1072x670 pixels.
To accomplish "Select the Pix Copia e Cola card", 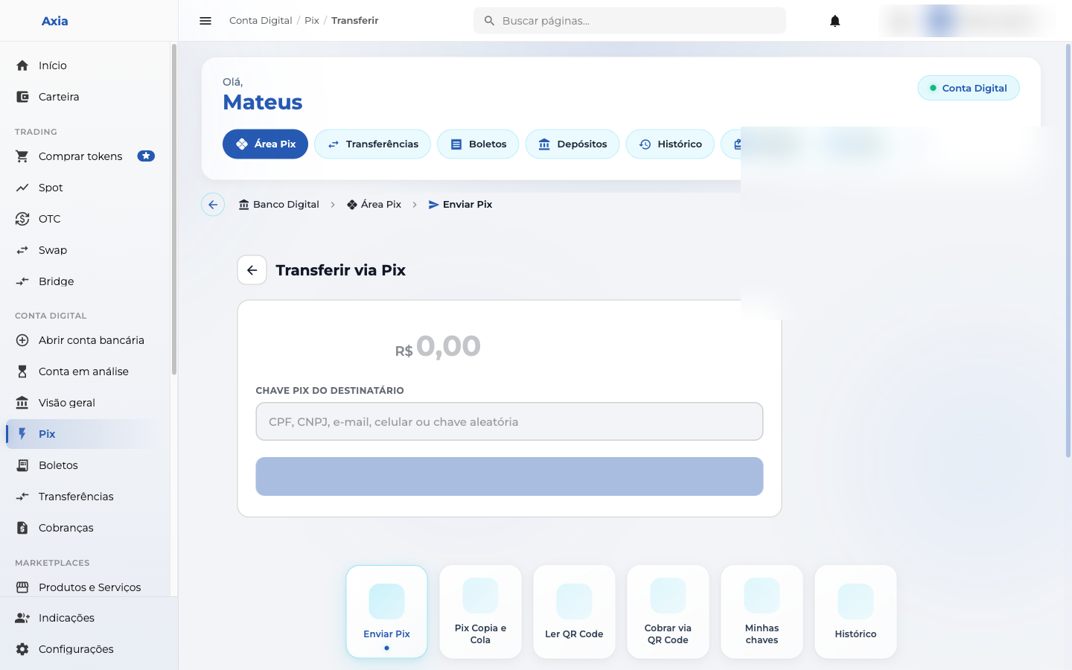I will coord(481,612).
